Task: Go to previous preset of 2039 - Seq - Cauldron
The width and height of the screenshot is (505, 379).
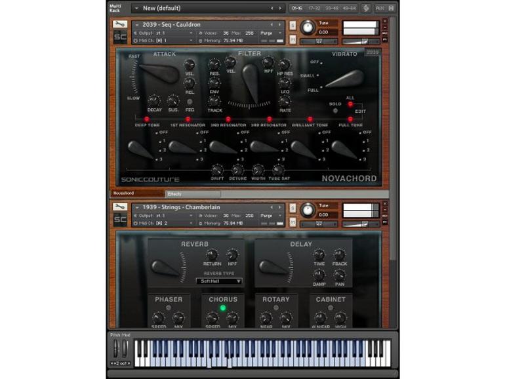Action: [x=272, y=25]
